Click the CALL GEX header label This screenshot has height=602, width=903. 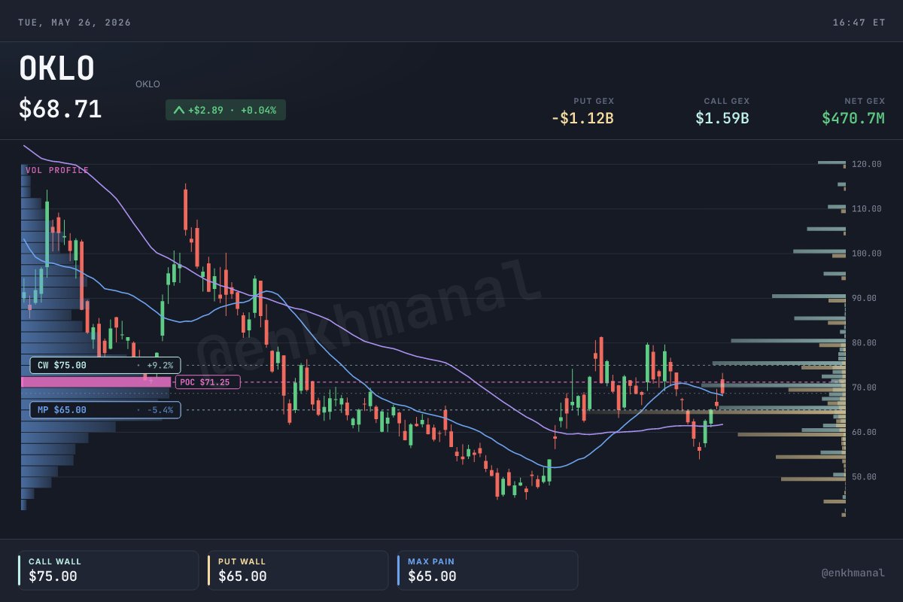(x=727, y=101)
